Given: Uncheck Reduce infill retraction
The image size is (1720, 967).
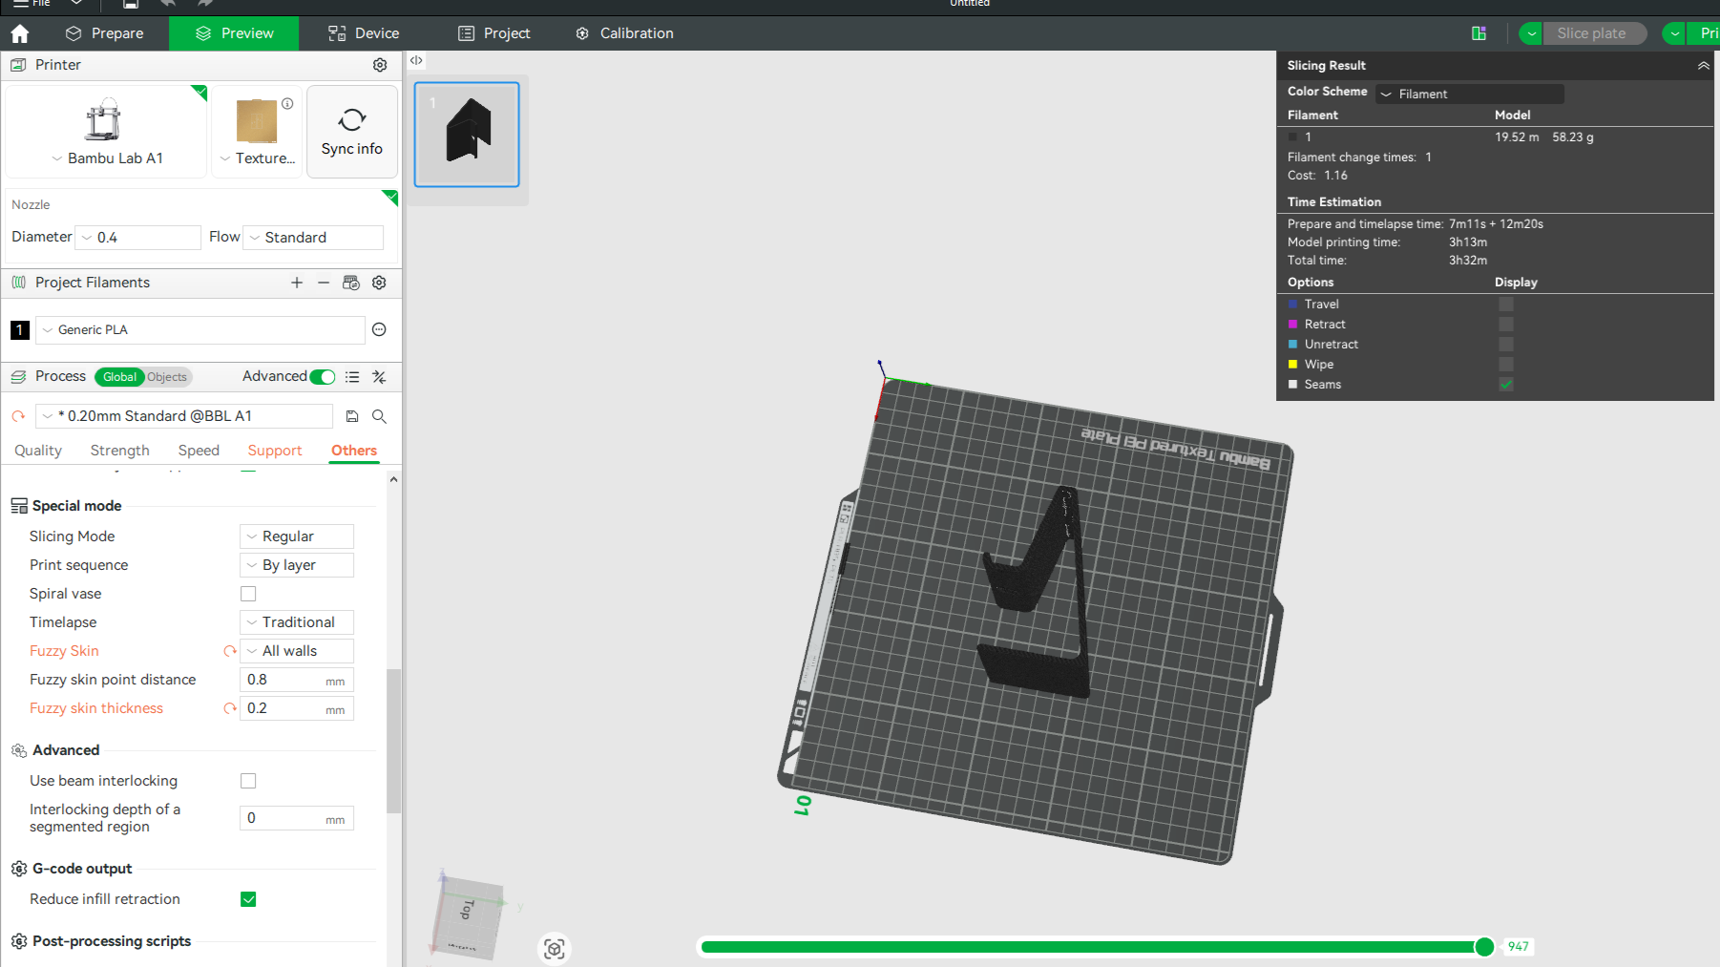Looking at the screenshot, I should 248,899.
